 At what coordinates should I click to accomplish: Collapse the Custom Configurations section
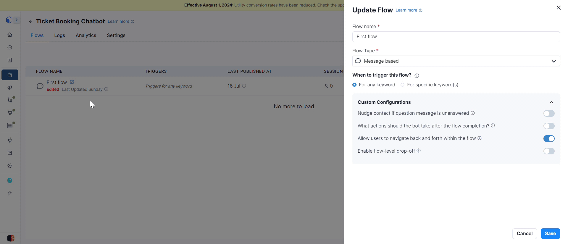point(551,102)
